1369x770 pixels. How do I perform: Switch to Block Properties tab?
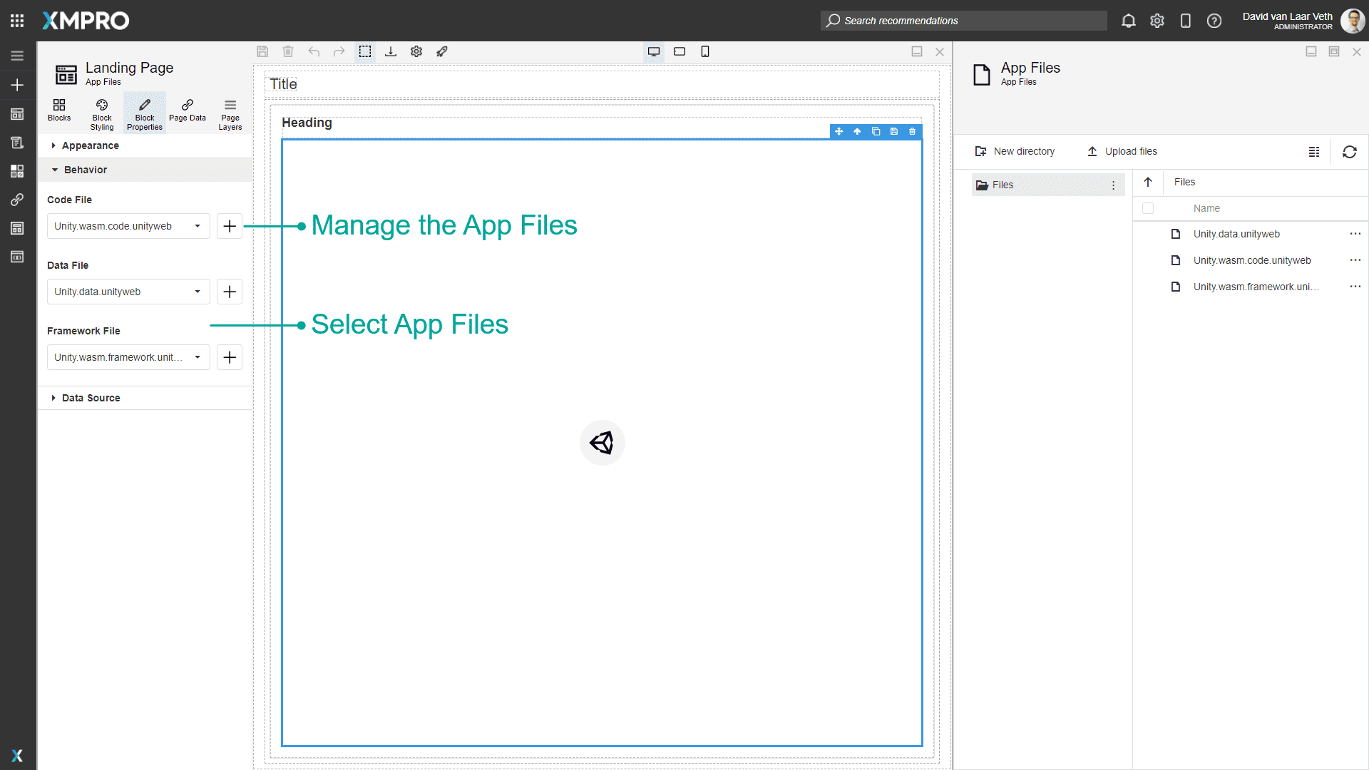(x=144, y=112)
